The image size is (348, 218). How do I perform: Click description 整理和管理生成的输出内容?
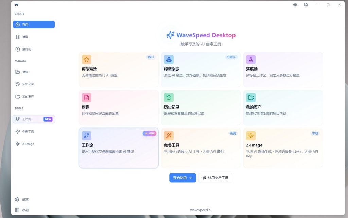click(x=266, y=113)
